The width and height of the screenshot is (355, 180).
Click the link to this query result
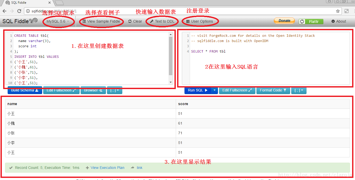coord(139,168)
